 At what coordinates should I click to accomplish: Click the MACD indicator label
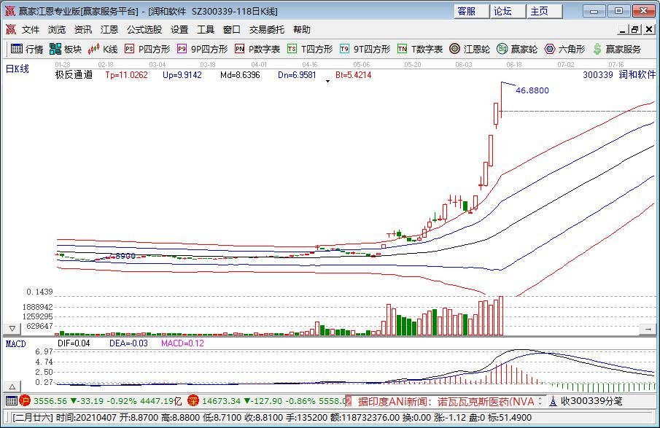[15, 344]
